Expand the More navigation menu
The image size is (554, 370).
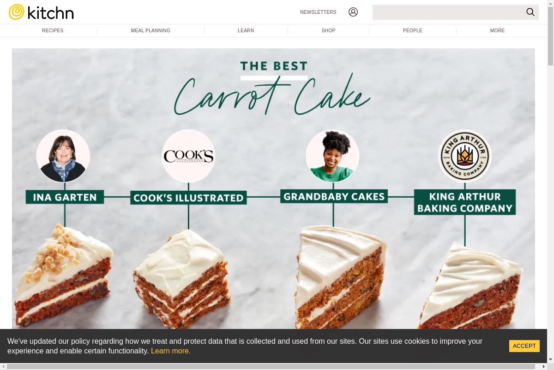[x=497, y=30]
